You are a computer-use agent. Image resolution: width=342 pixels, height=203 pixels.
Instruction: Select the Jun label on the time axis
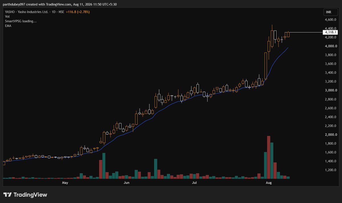127,183
